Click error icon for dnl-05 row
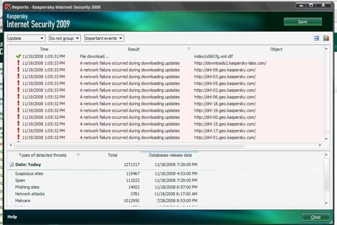This screenshot has width=337, height=225. click(19, 83)
